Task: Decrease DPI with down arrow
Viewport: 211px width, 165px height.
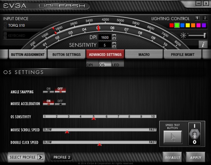Action: click(114, 38)
